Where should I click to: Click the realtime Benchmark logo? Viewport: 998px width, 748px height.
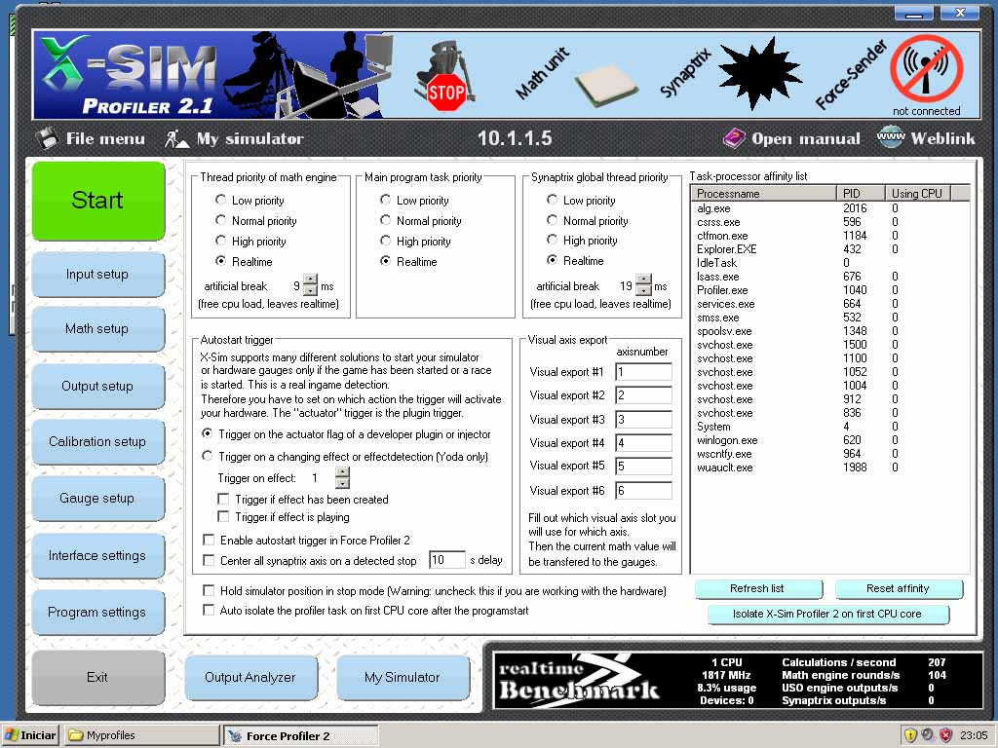coord(579,681)
